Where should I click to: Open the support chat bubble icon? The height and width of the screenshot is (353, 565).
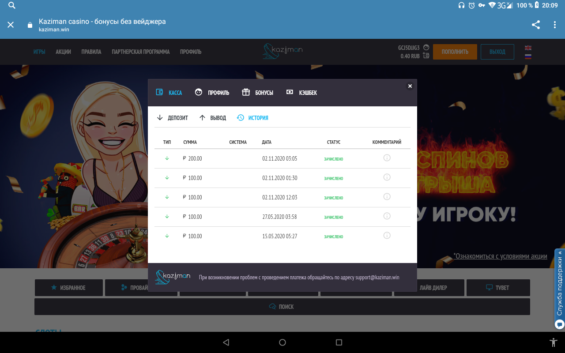point(560,324)
